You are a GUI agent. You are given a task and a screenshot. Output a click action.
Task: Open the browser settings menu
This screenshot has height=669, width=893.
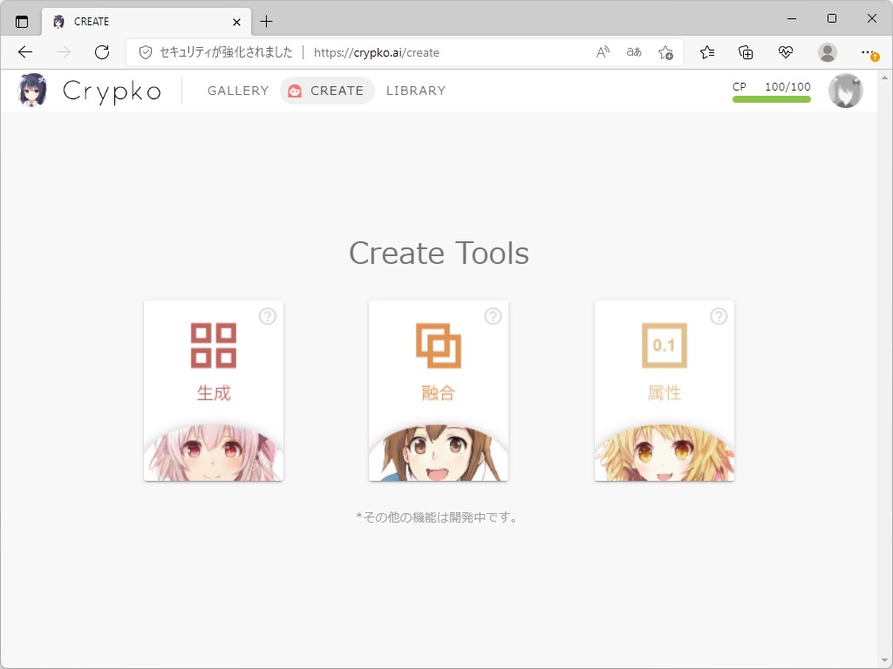click(x=868, y=52)
